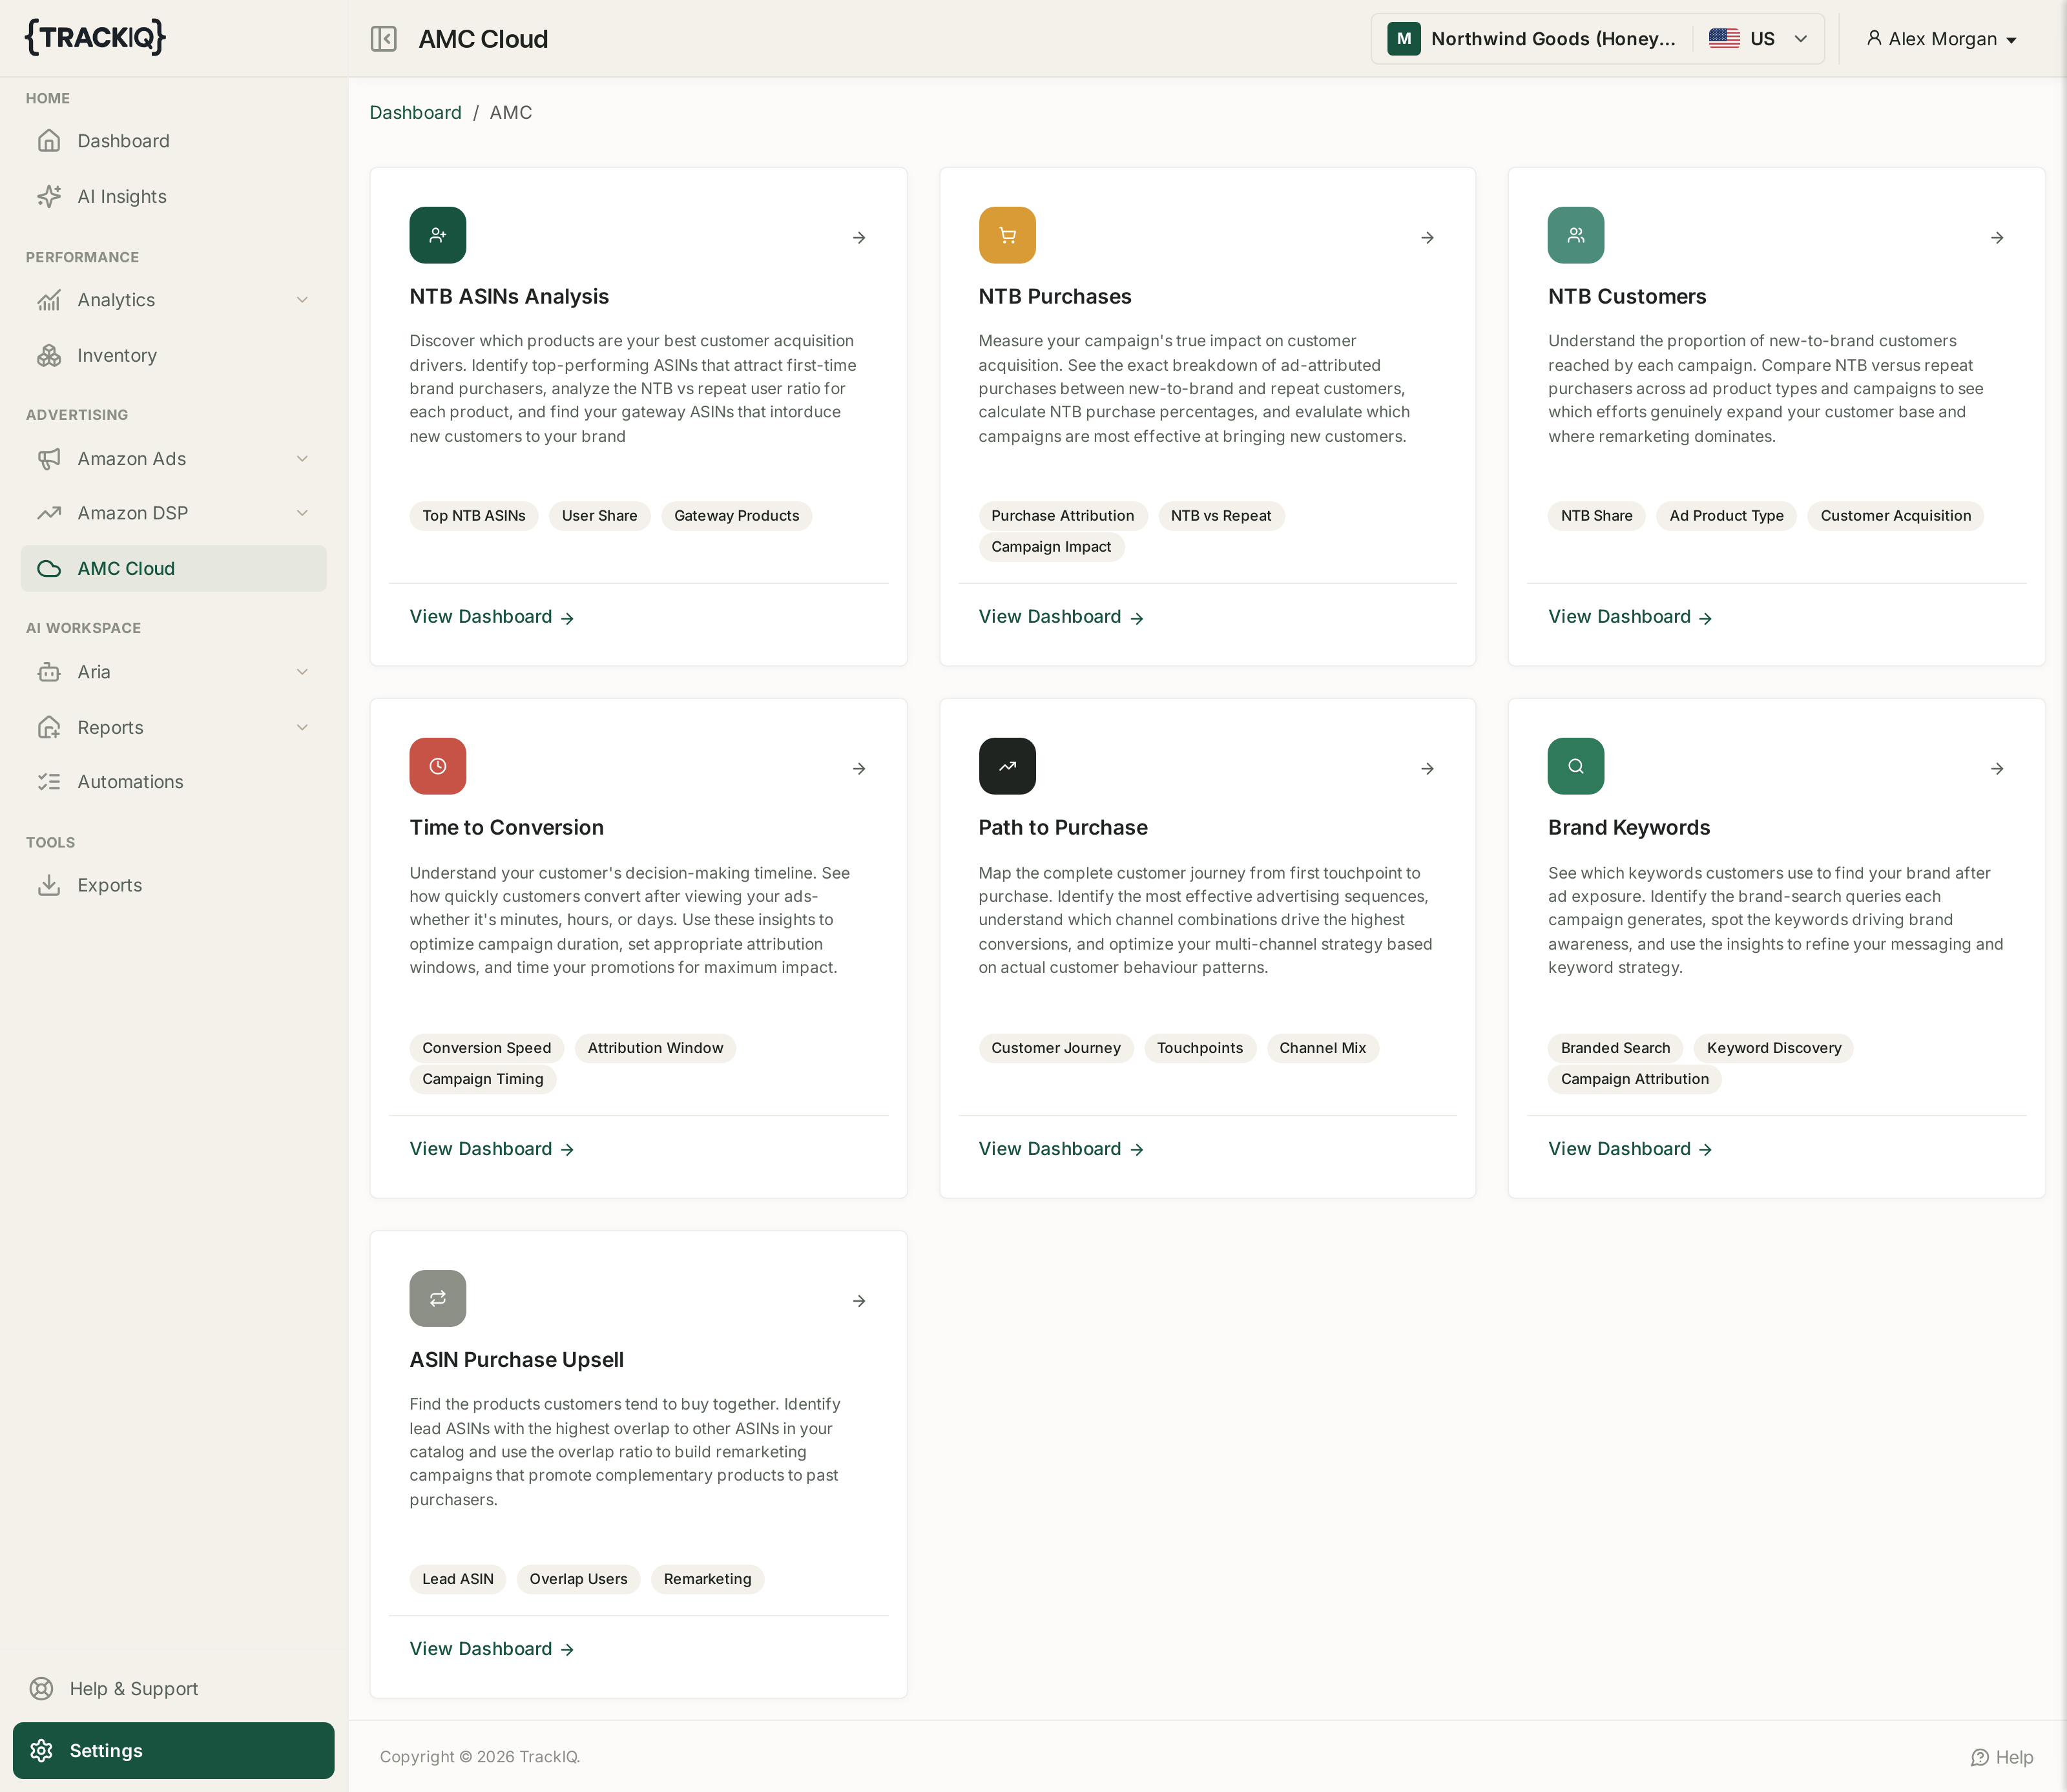2067x1792 pixels.
Task: Click the NTB Customers people icon
Action: click(1576, 235)
